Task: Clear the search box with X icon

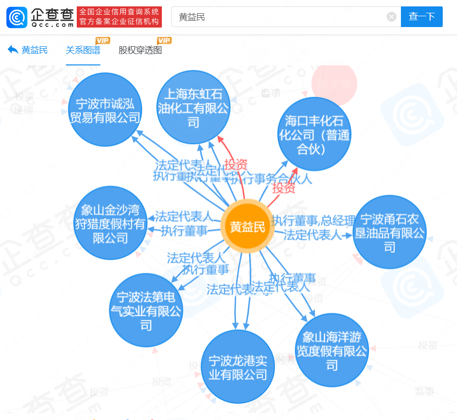Action: (392, 17)
